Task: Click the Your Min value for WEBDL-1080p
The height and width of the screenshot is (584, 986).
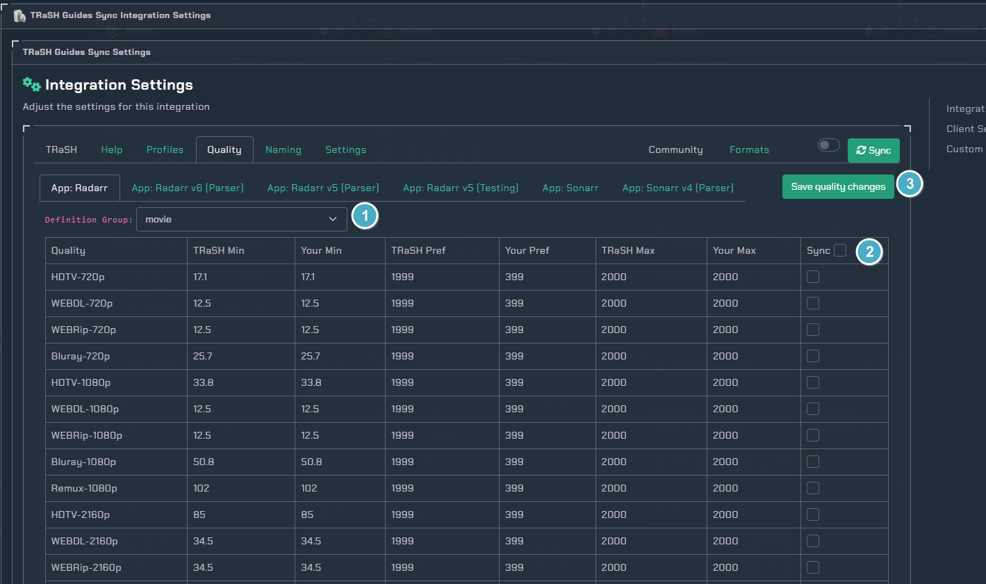Action: pos(310,409)
